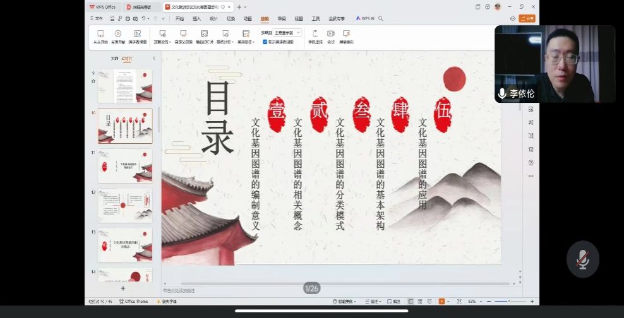Open the Insert (插入) ribbon tab

pyautogui.click(x=196, y=19)
